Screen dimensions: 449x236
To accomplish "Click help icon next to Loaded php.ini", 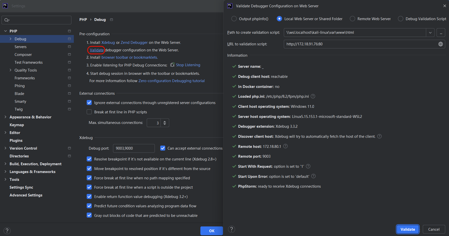I will pyautogui.click(x=313, y=96).
